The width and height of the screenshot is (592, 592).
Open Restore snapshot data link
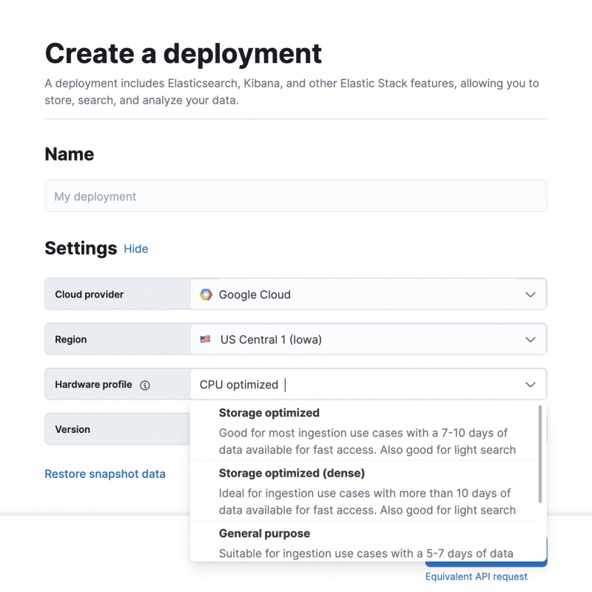[x=105, y=474]
